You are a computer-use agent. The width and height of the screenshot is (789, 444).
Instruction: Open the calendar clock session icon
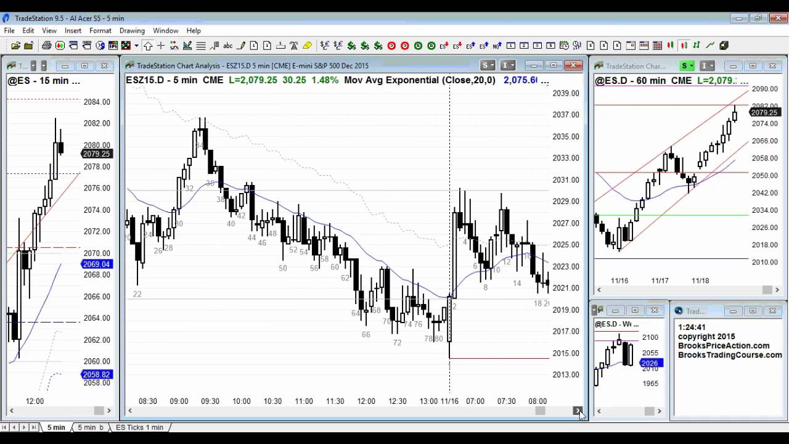[x=564, y=46]
